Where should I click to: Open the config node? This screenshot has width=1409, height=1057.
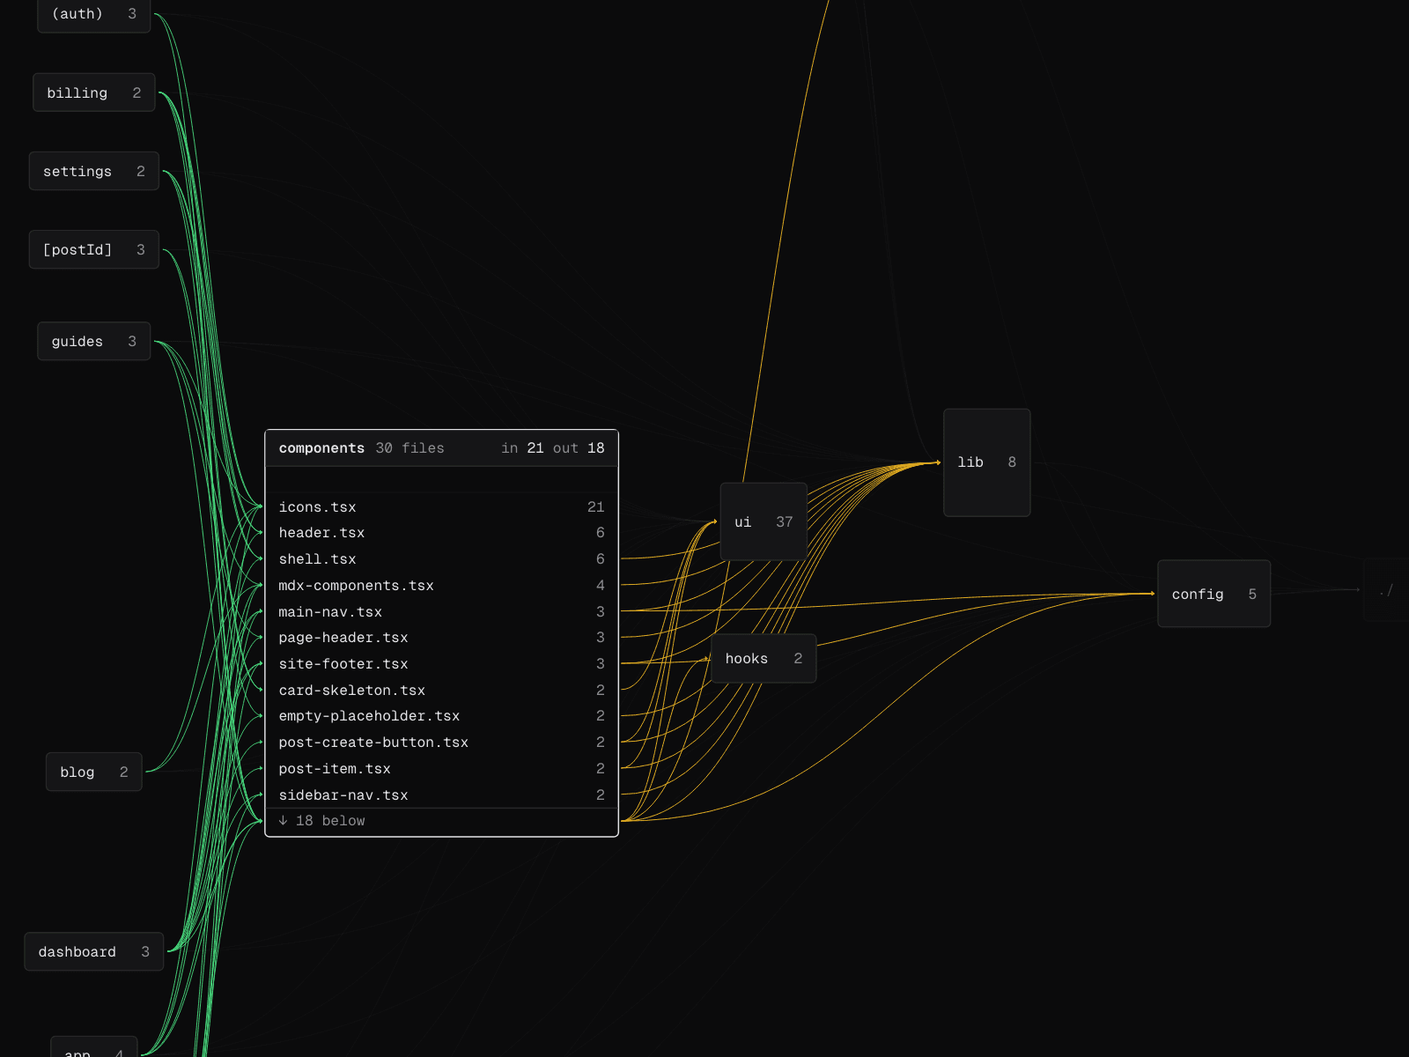[x=1214, y=594]
